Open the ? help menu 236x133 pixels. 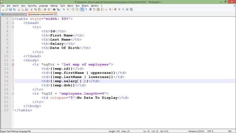[x=101, y=6]
